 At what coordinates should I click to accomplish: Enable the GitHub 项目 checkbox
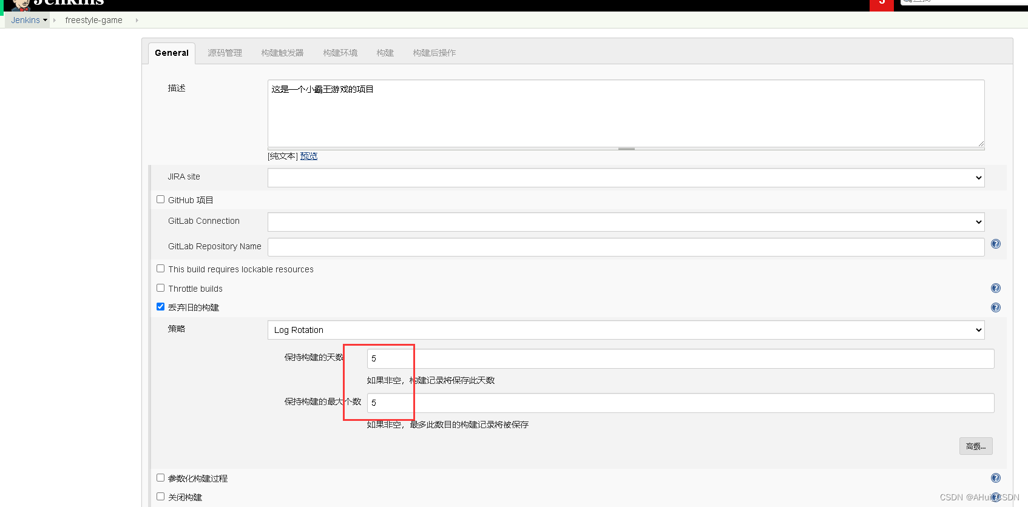[161, 200]
